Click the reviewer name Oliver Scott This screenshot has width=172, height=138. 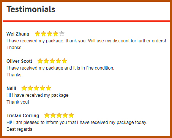click(19, 61)
